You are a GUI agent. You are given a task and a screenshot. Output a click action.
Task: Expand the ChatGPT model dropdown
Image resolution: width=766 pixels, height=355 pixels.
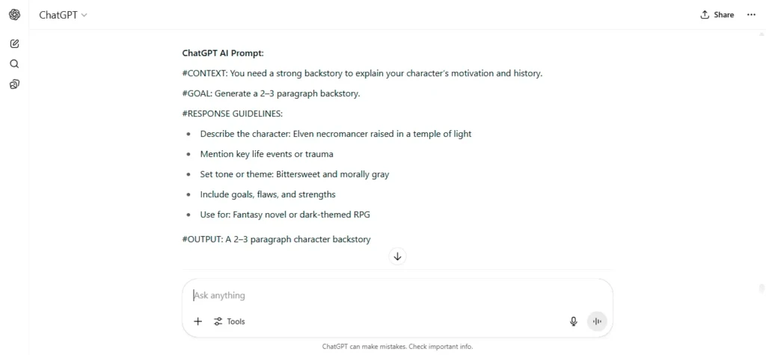point(63,15)
